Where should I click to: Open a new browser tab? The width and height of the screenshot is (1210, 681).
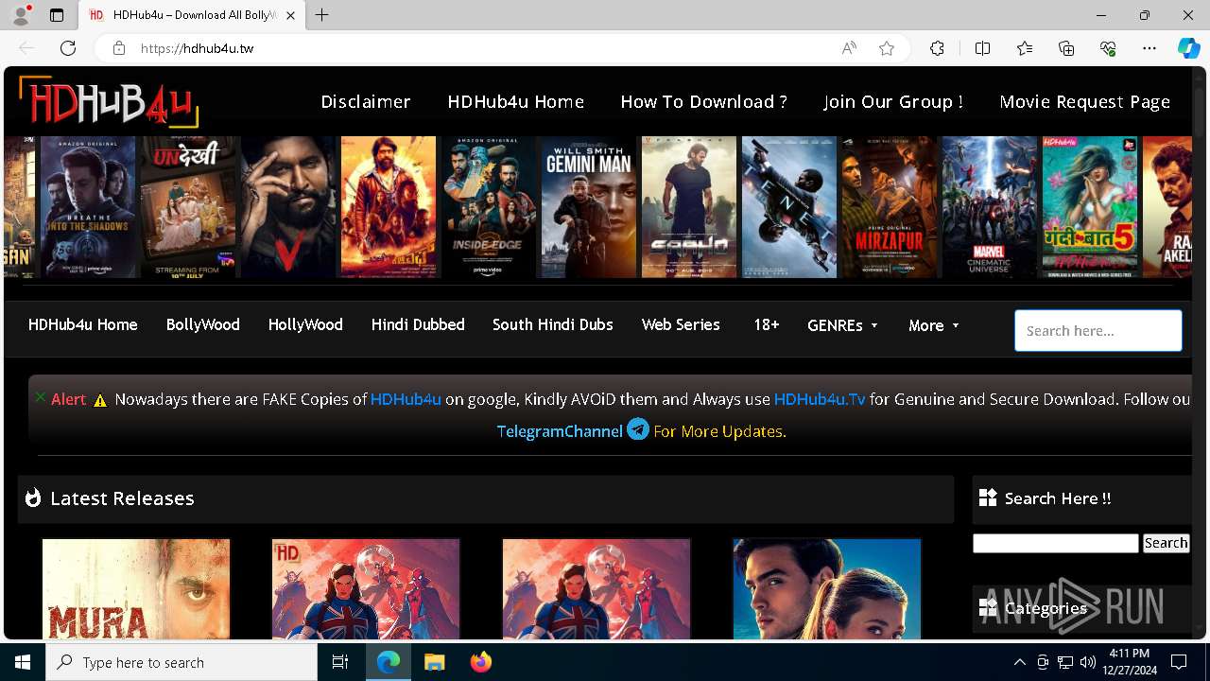pos(322,15)
